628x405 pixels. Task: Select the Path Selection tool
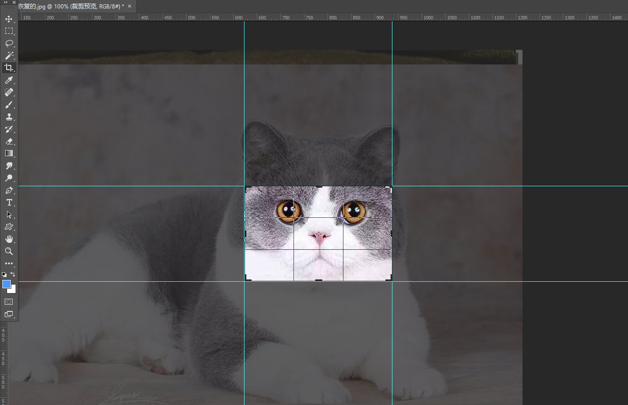point(8,214)
